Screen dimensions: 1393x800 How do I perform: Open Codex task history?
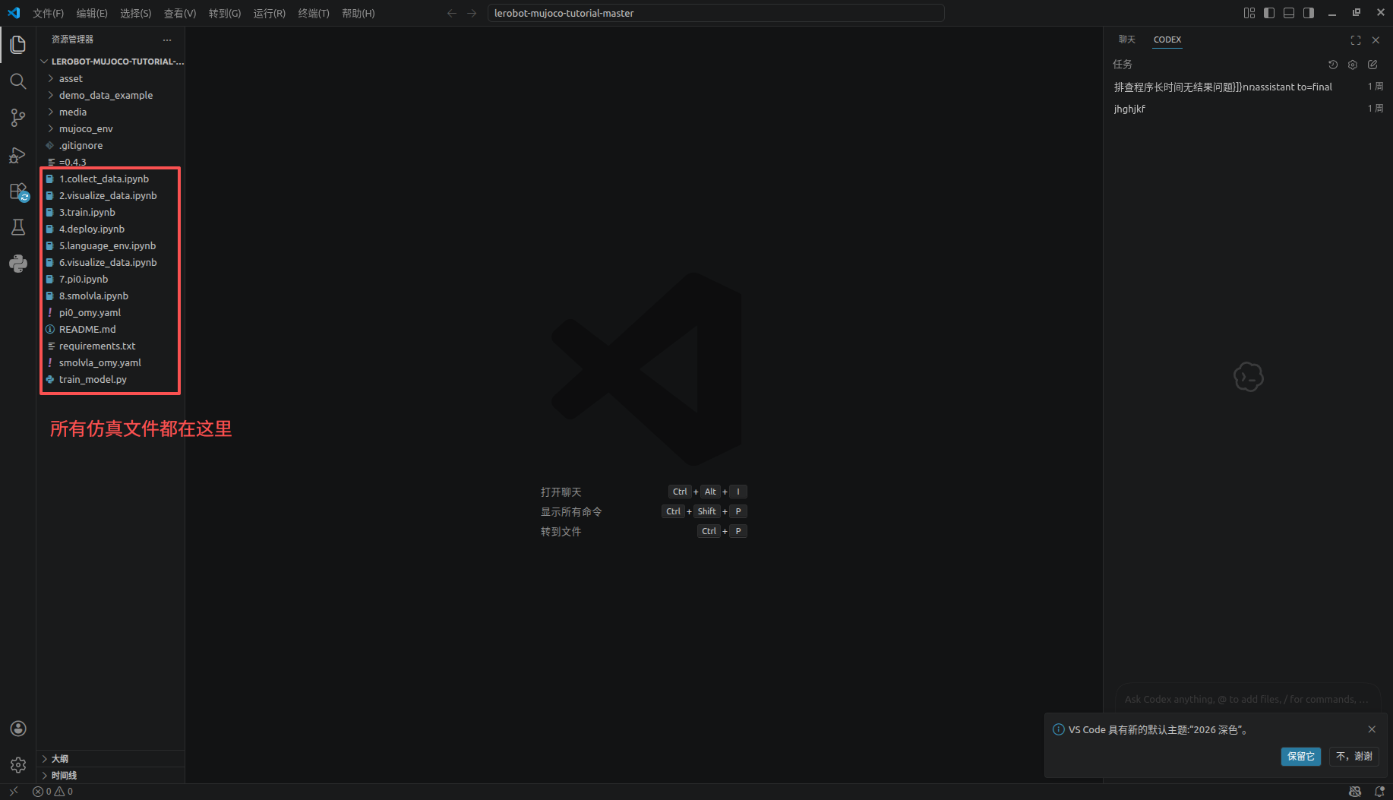pyautogui.click(x=1333, y=65)
